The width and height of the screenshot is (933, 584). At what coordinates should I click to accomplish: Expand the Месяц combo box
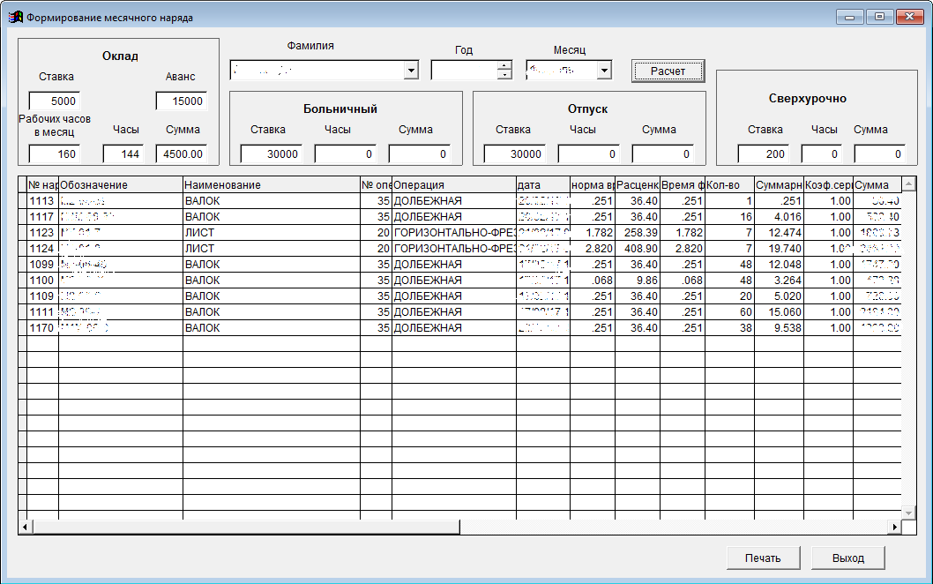tap(604, 71)
